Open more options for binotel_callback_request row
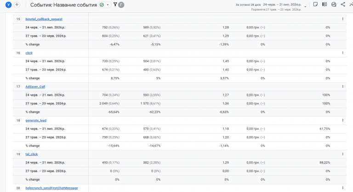The height and width of the screenshot is (192, 353). tap(342, 19)
